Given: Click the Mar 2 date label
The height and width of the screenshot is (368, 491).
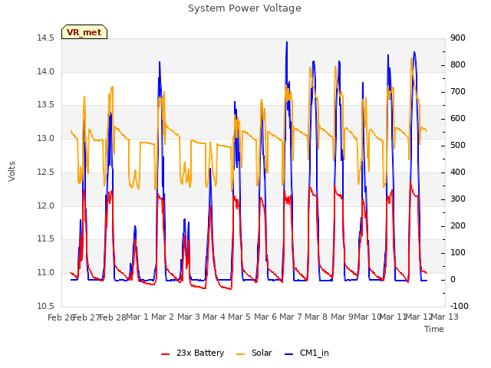Looking at the screenshot, I should (x=163, y=317).
